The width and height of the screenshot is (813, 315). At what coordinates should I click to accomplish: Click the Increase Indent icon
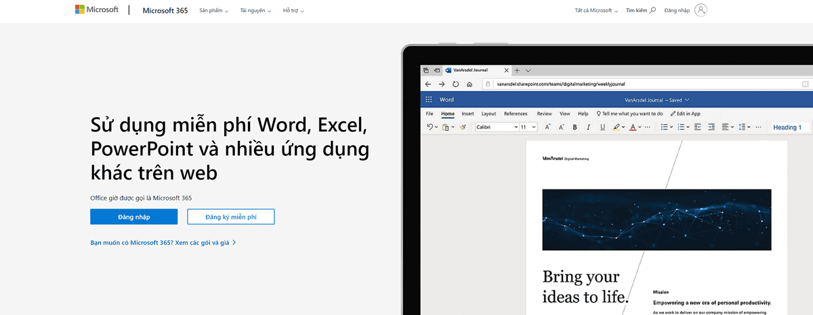[711, 127]
